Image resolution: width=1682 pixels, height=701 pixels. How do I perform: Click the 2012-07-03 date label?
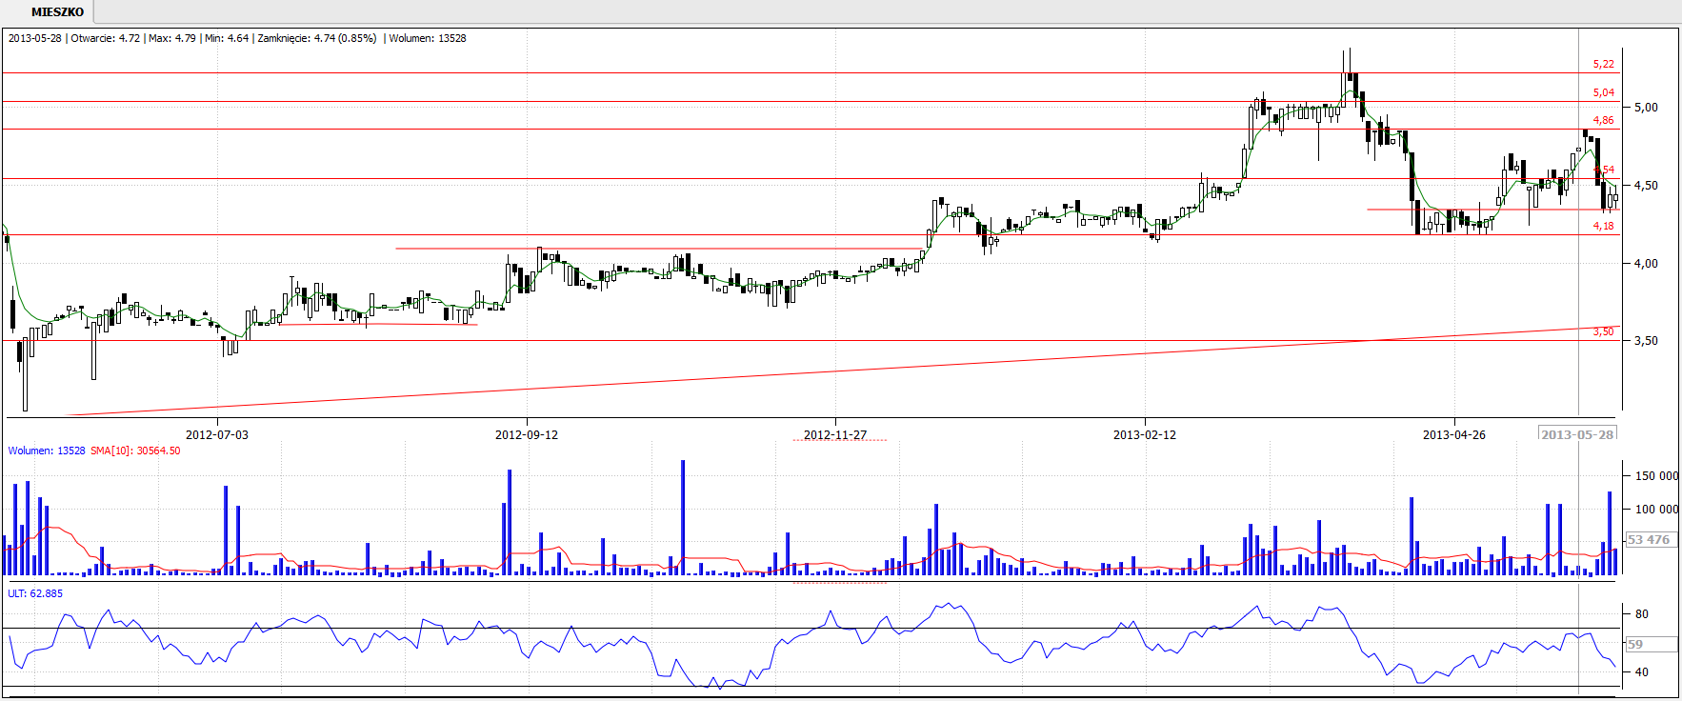[x=216, y=435]
